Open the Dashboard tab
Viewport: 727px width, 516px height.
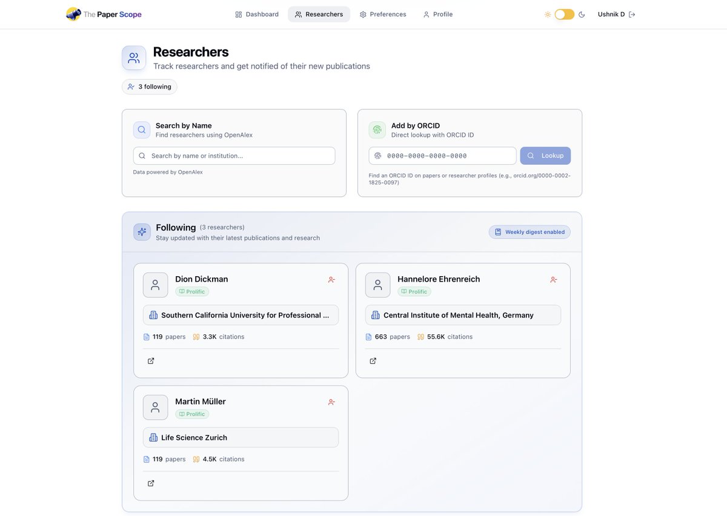pyautogui.click(x=257, y=14)
